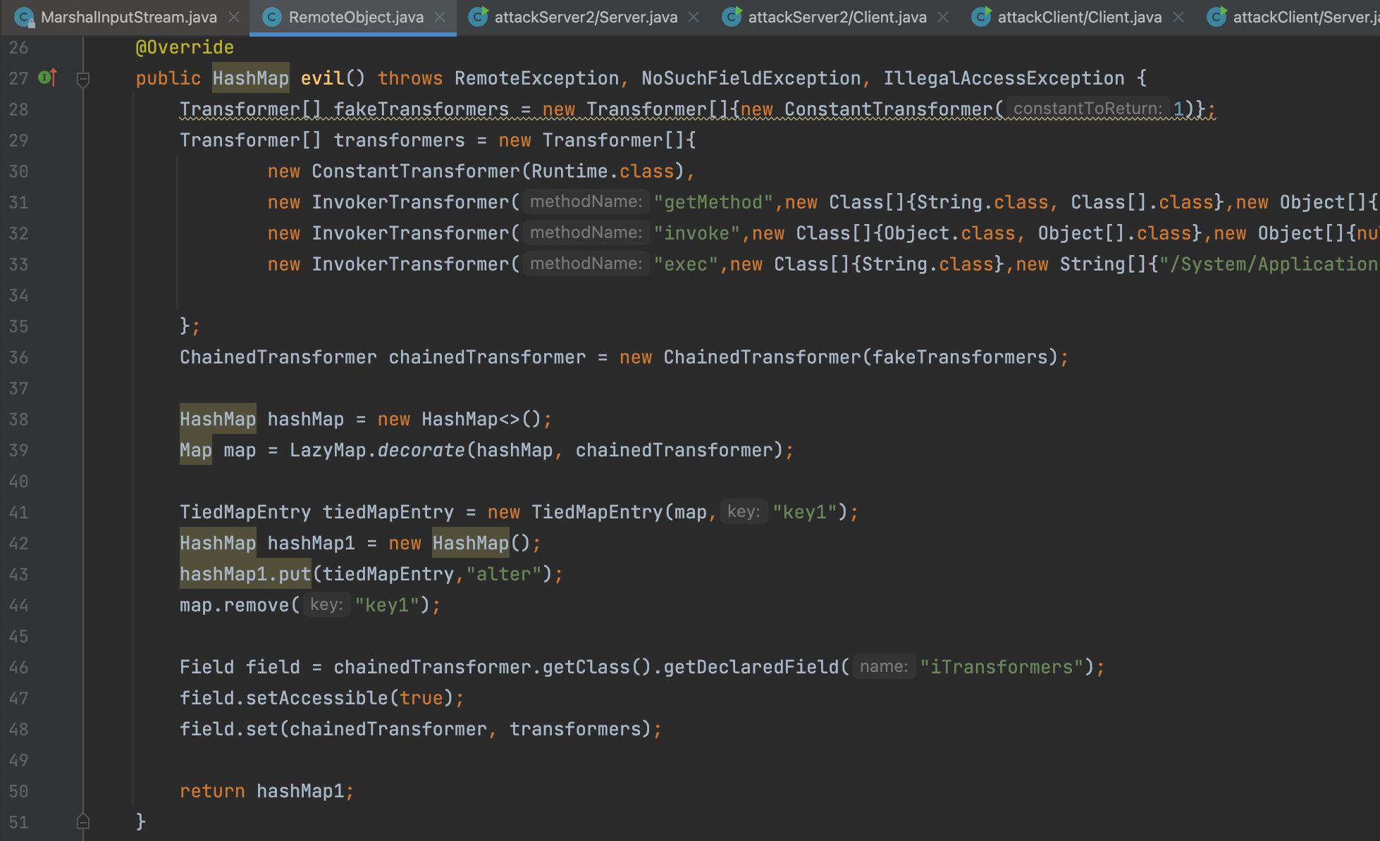The image size is (1380, 841).
Task: Close the RemoteObject.java tab
Action: click(x=440, y=17)
